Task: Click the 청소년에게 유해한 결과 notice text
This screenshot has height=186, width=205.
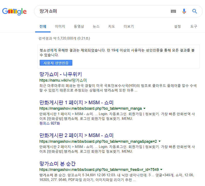Action: pos(117,53)
